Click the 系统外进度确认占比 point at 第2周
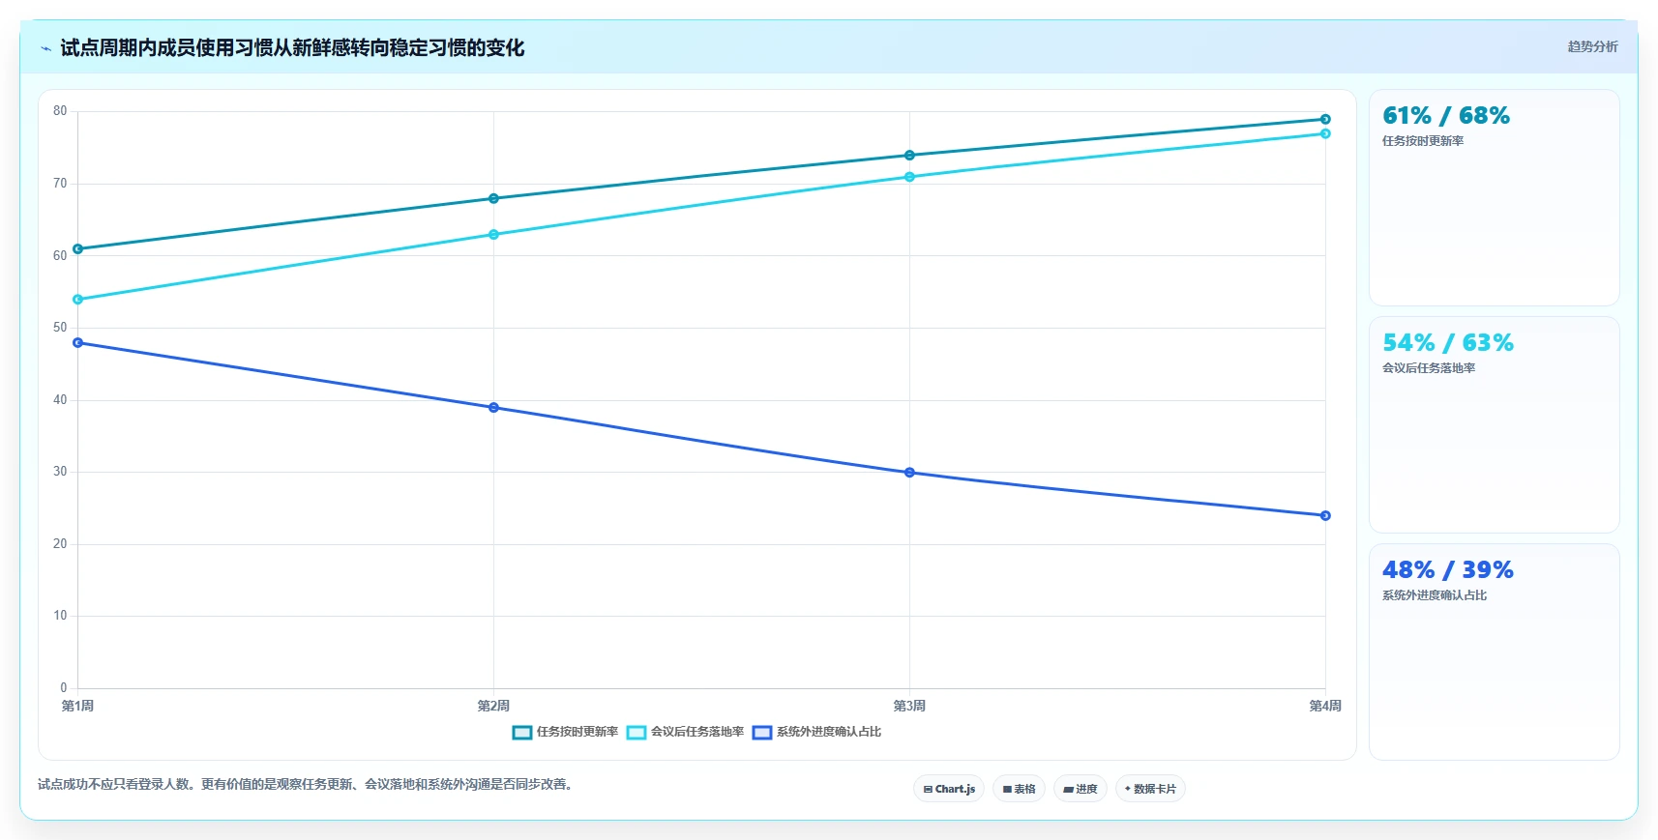The height and width of the screenshot is (840, 1658). tap(493, 408)
